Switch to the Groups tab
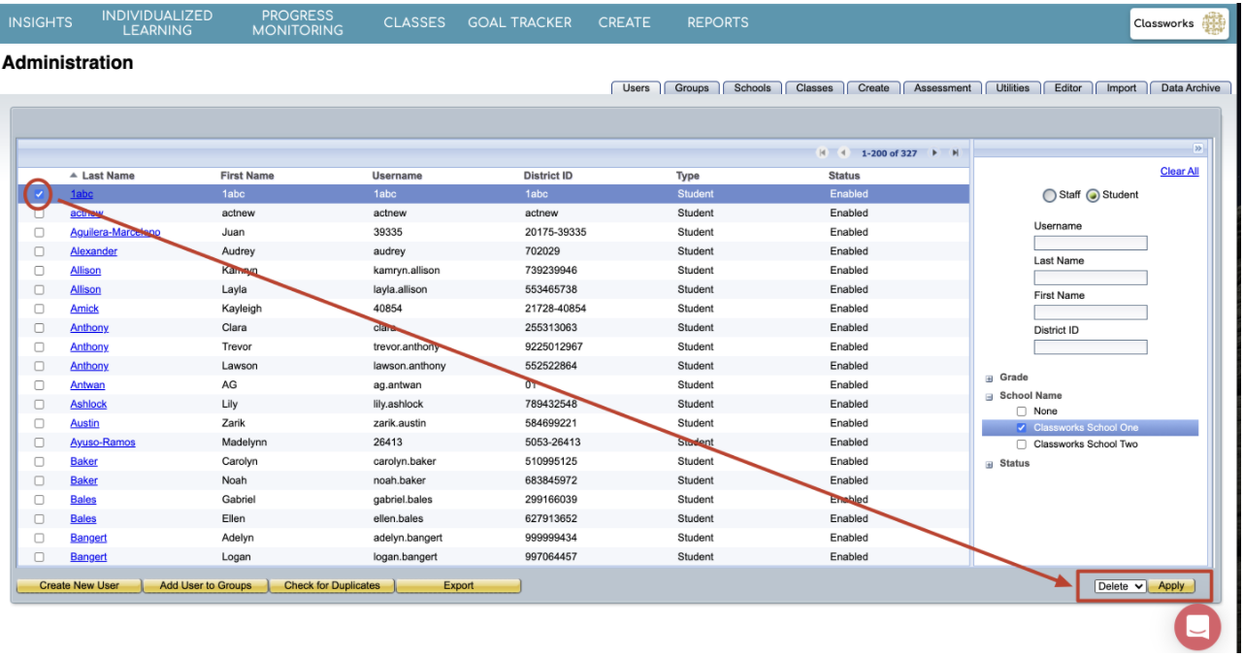Screen dimensions: 1244x658 (691, 88)
